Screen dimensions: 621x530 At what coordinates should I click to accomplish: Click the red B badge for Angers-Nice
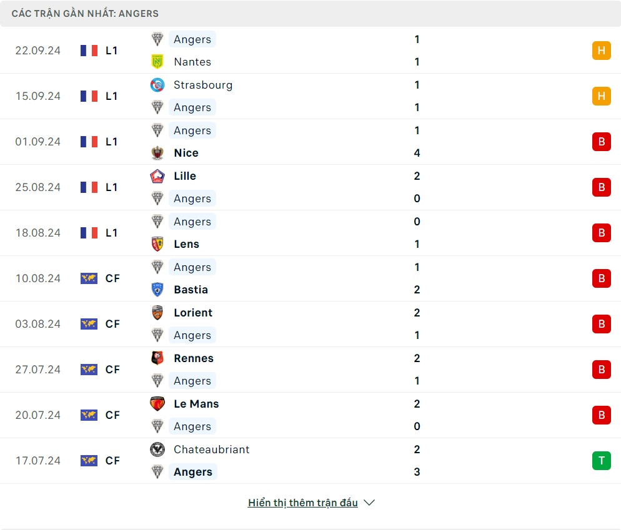[601, 142]
